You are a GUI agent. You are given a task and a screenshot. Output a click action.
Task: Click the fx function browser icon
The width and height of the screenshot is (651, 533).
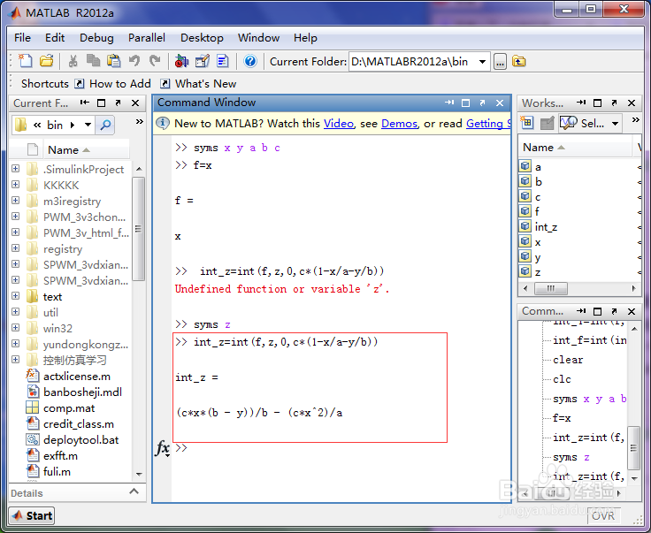(x=163, y=448)
